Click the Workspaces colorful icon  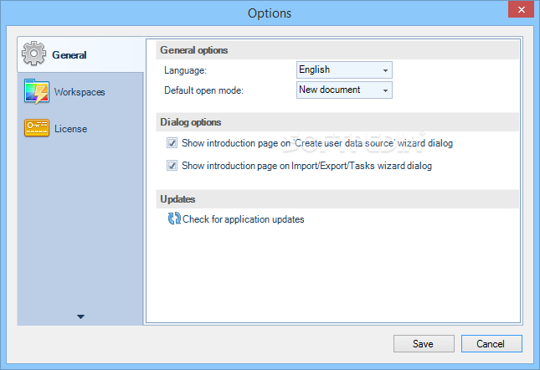(37, 91)
